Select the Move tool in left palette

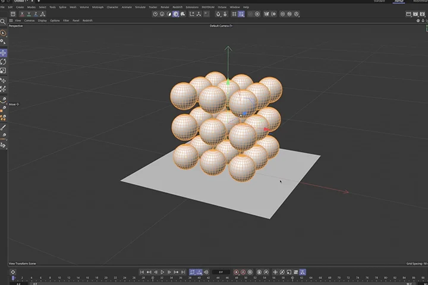pyautogui.click(x=4, y=53)
